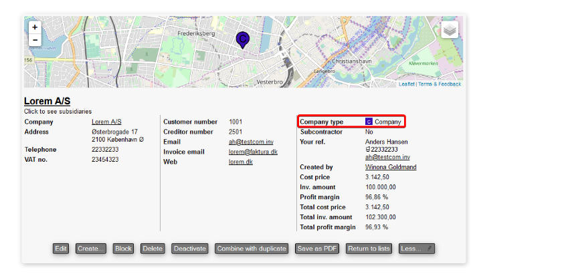Open Leaflet attribution link on map
Image resolution: width=564 pixels, height=278 pixels.
406,84
